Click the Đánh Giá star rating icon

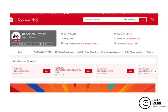coord(116,39)
